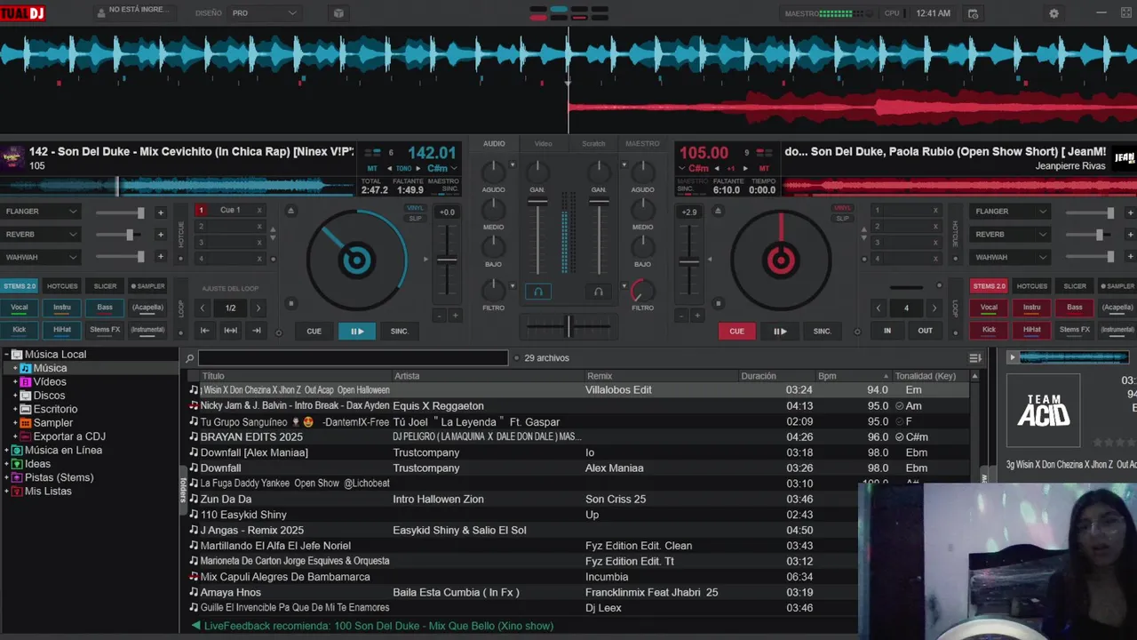This screenshot has width=1137, height=640.
Task: Add Flanger effect slot on left deck
Action: [x=161, y=212]
